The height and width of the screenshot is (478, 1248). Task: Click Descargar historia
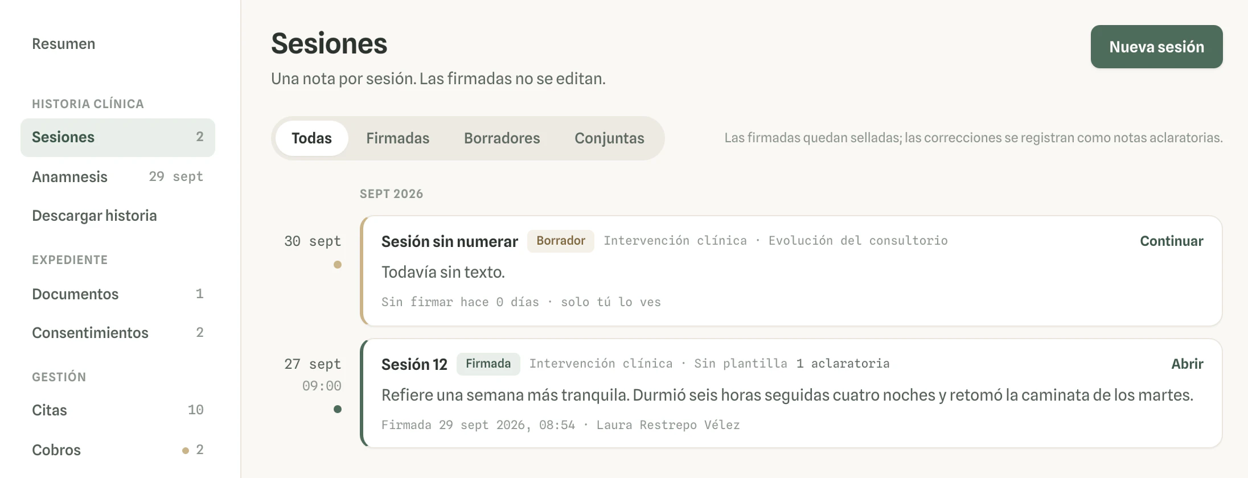click(118, 216)
